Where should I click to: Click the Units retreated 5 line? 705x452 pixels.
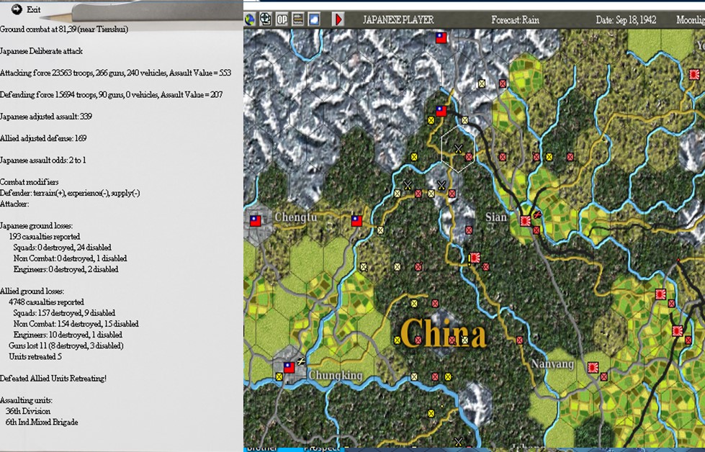[x=35, y=356]
